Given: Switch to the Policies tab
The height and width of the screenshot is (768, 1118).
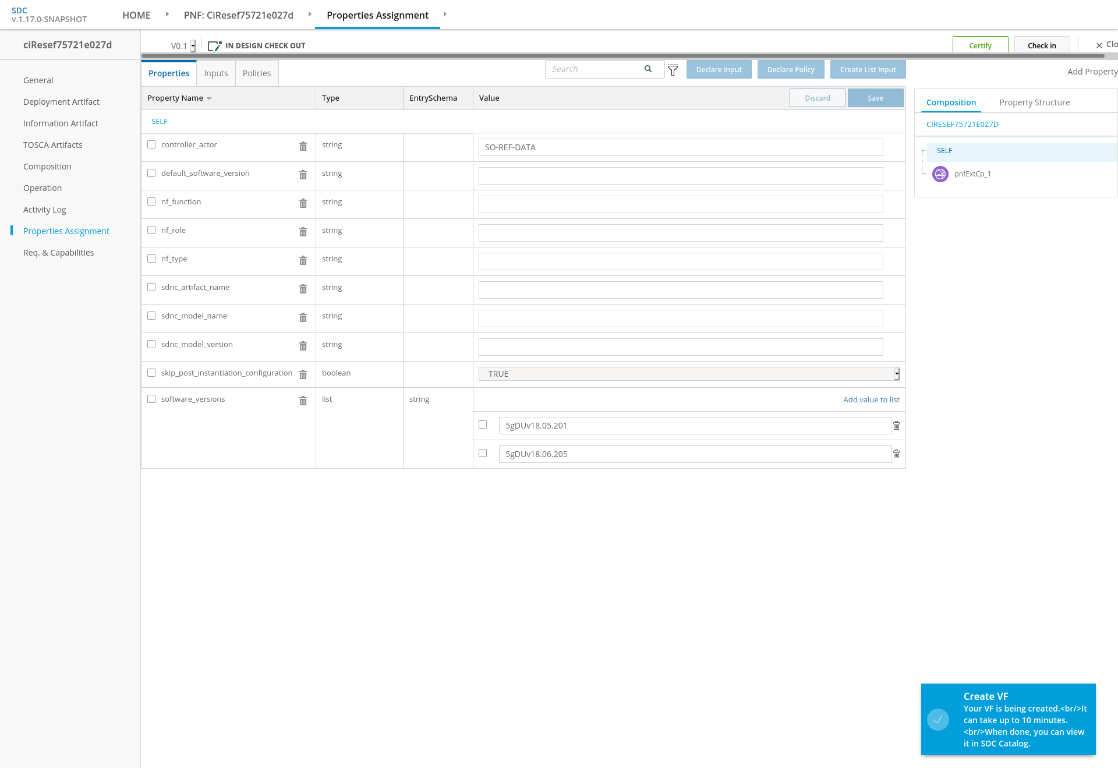Looking at the screenshot, I should coord(257,73).
